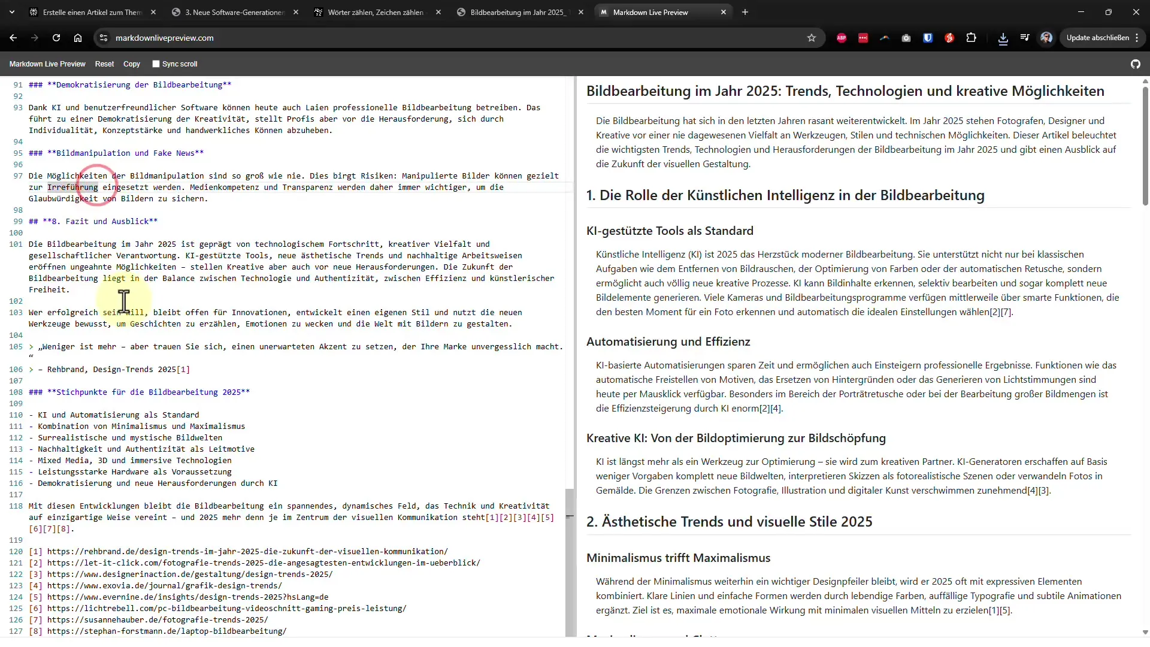This screenshot has width=1150, height=647.
Task: Click the word 'Irreführung' in editor
Action: point(72,188)
